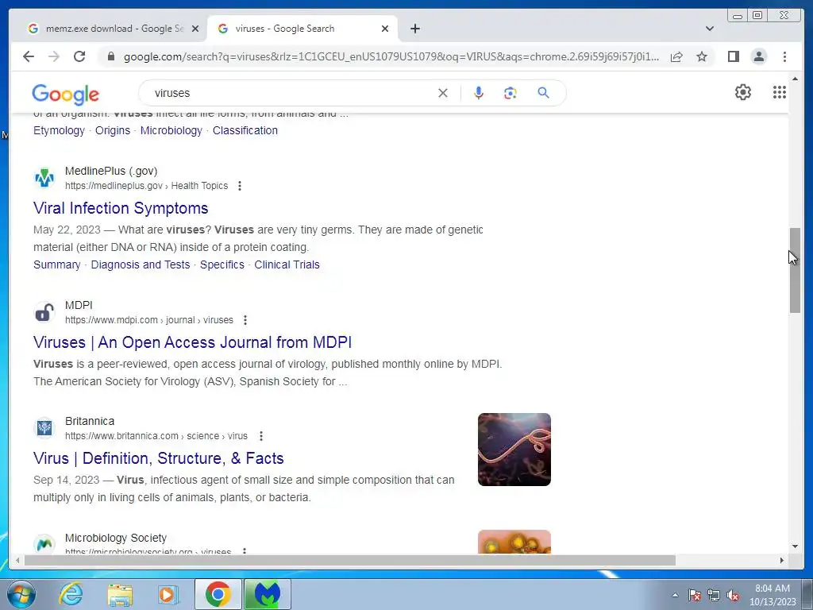Image resolution: width=813 pixels, height=610 pixels.
Task: Go to Google homepage via logo
Action: point(65,95)
